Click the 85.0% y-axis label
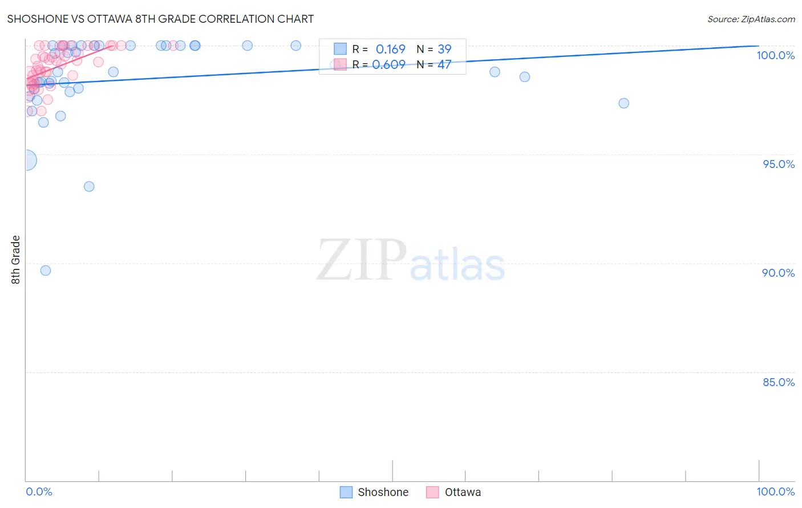This screenshot has height=508, width=802. 779,382
